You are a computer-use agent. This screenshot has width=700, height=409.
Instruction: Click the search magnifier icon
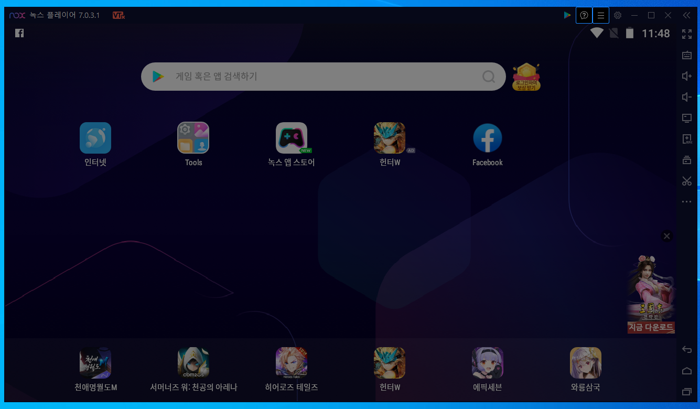489,77
